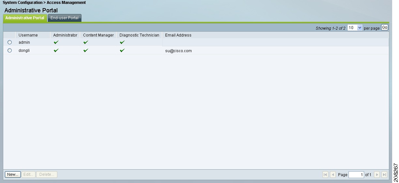Sort by the Username column header
Screen dimensions: 399x183
point(28,35)
